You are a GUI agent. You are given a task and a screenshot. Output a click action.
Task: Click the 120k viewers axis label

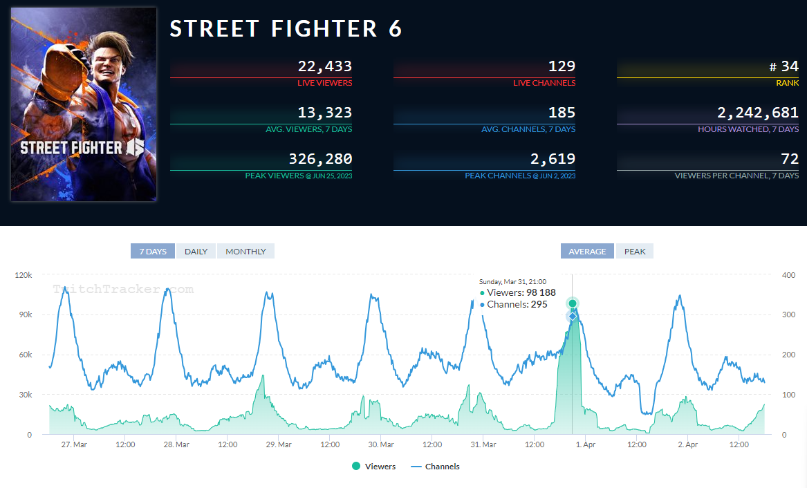coord(23,275)
